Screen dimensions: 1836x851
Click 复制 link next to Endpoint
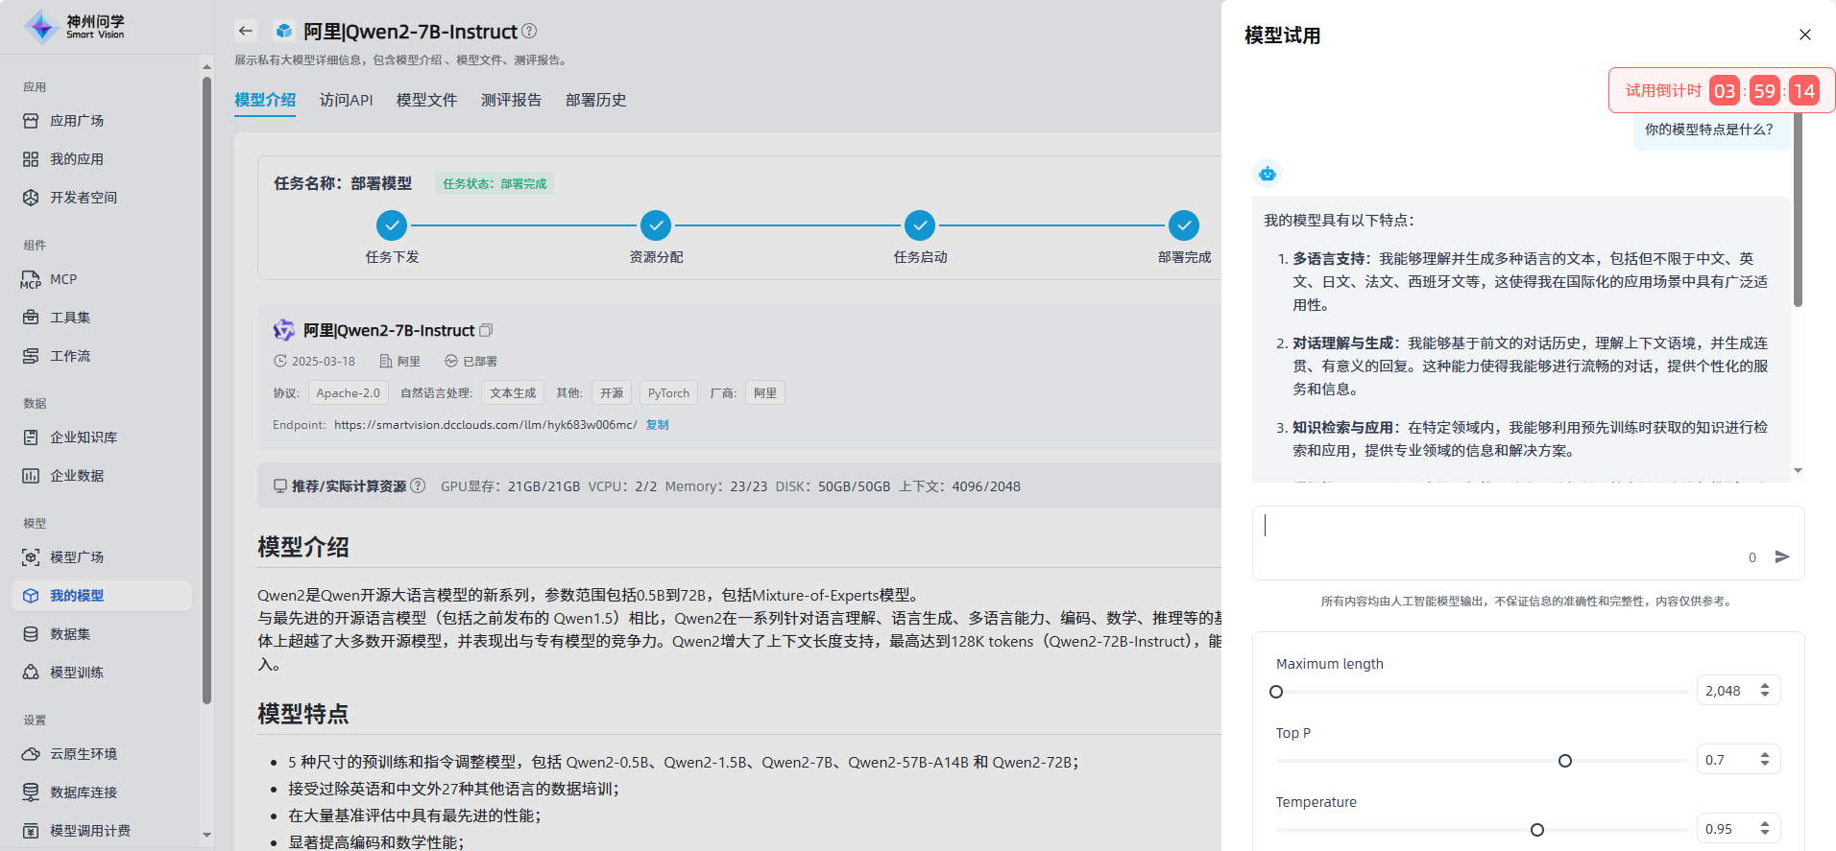[x=657, y=425]
